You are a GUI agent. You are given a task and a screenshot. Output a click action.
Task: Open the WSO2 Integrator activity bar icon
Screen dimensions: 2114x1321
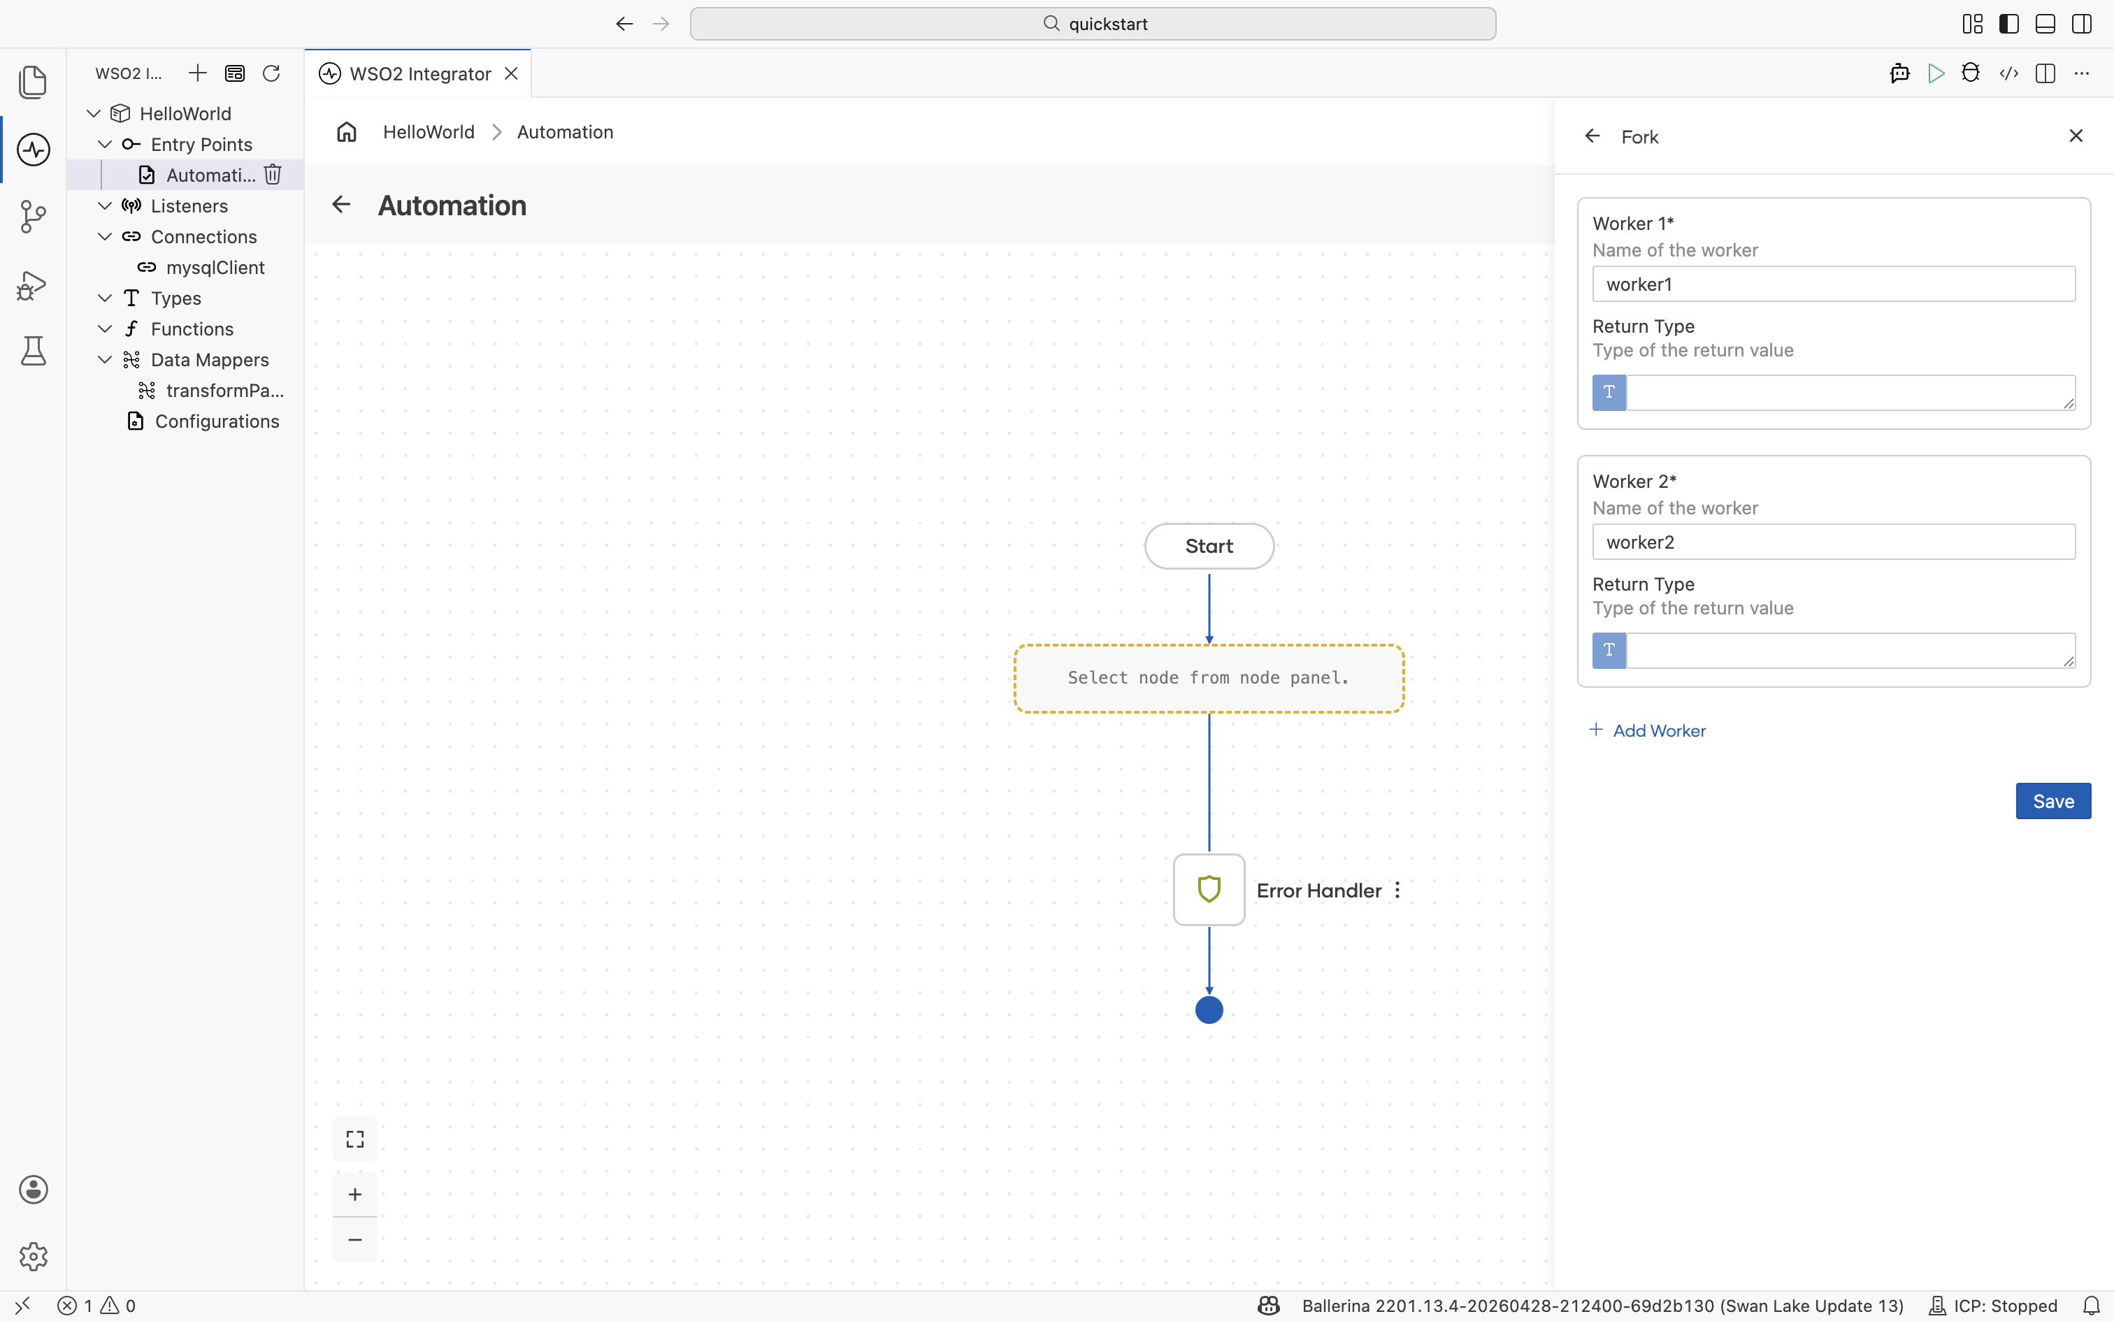click(33, 150)
